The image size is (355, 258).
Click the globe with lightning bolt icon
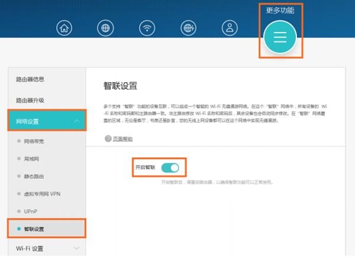click(x=188, y=28)
